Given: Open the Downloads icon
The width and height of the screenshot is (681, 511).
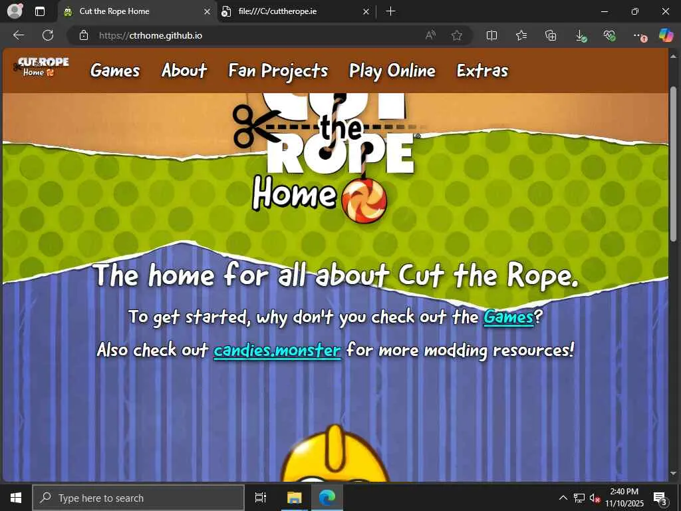Looking at the screenshot, I should pyautogui.click(x=581, y=36).
